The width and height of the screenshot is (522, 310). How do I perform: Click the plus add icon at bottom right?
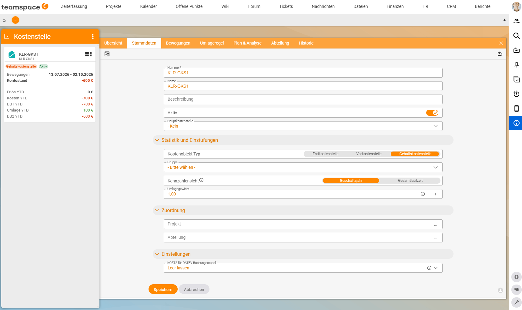(x=517, y=277)
